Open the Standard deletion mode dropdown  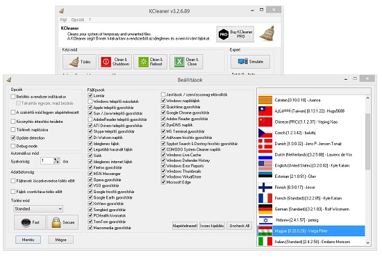38,208
